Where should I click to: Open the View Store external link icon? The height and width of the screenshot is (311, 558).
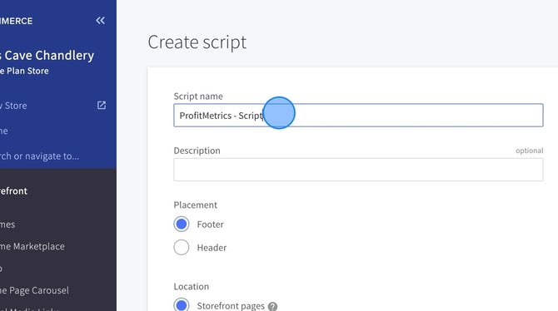point(102,106)
